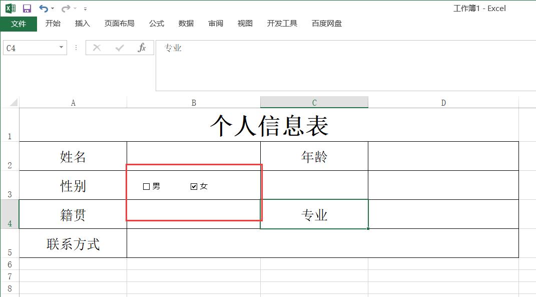Select the 姓名 cell
The image size is (536, 297).
73,156
